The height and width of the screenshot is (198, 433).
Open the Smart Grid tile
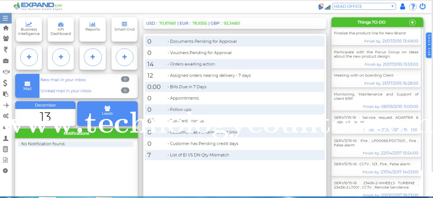point(124,29)
